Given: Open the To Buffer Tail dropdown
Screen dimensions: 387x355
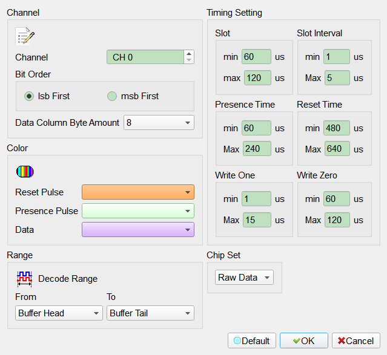Looking at the screenshot, I should tap(150, 313).
